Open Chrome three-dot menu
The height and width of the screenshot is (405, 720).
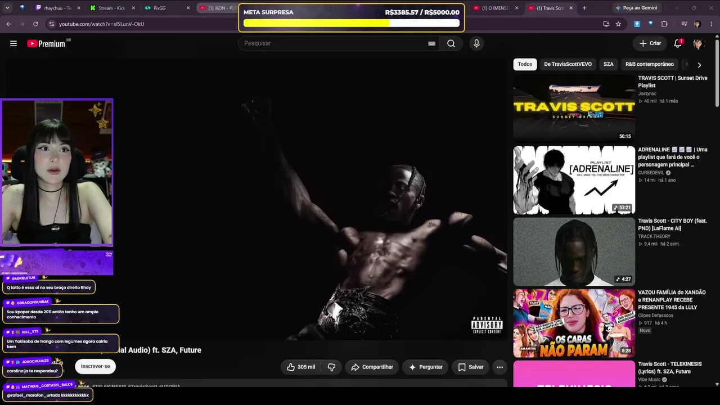click(712, 24)
